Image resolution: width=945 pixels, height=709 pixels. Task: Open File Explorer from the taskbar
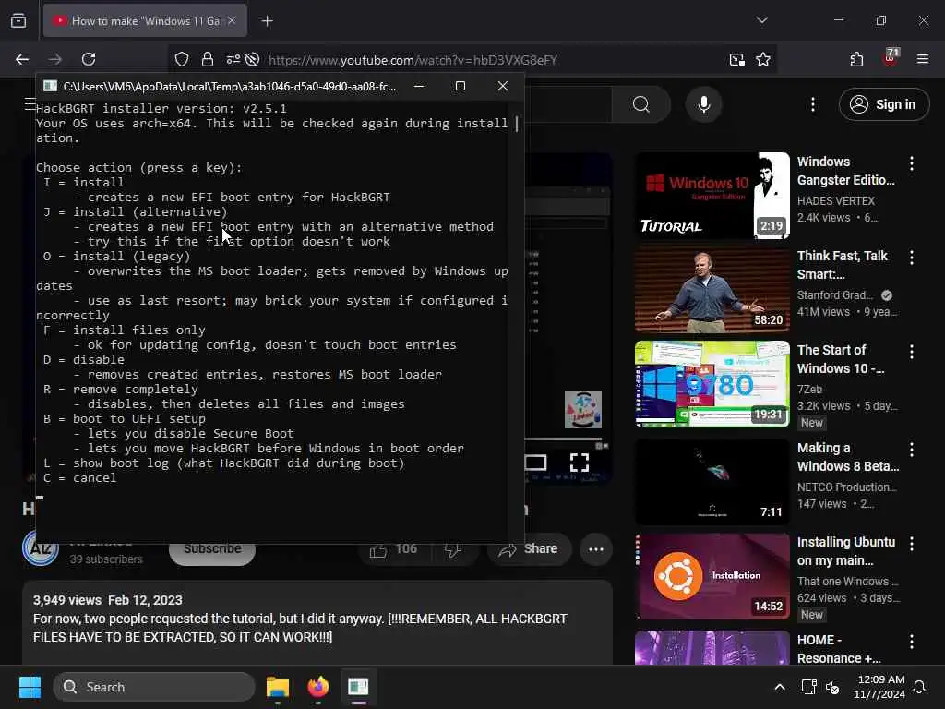pos(278,687)
